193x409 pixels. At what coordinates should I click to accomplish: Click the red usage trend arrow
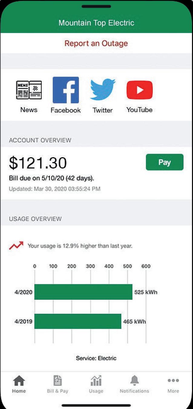pos(16,246)
